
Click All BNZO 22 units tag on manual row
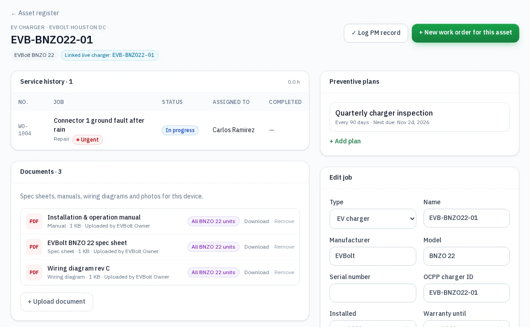pos(213,221)
